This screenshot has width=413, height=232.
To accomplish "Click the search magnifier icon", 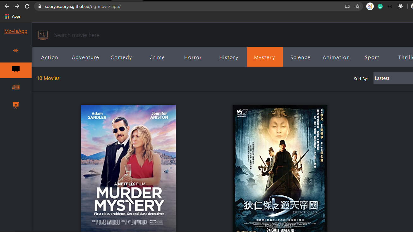I will tap(43, 35).
